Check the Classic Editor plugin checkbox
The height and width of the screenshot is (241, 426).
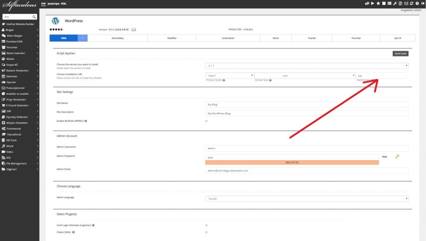coord(206,232)
